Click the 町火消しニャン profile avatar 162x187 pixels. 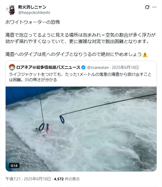coord(10,10)
